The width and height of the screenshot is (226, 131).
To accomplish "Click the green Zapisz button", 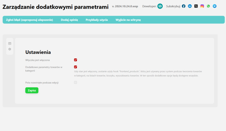I will [32, 90].
